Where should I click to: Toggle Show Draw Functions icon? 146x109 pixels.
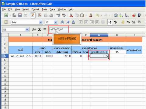click(140, 15)
